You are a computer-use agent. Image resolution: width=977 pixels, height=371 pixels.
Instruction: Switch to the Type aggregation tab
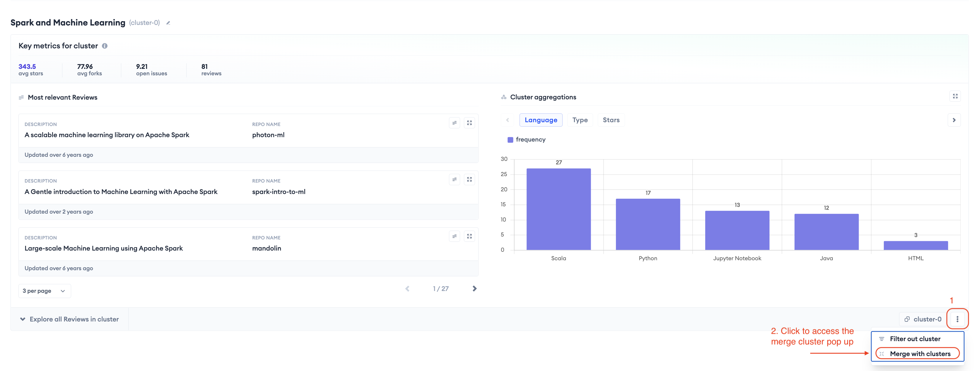tap(580, 120)
